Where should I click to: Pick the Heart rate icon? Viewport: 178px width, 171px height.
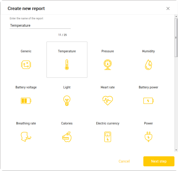tap(108, 101)
